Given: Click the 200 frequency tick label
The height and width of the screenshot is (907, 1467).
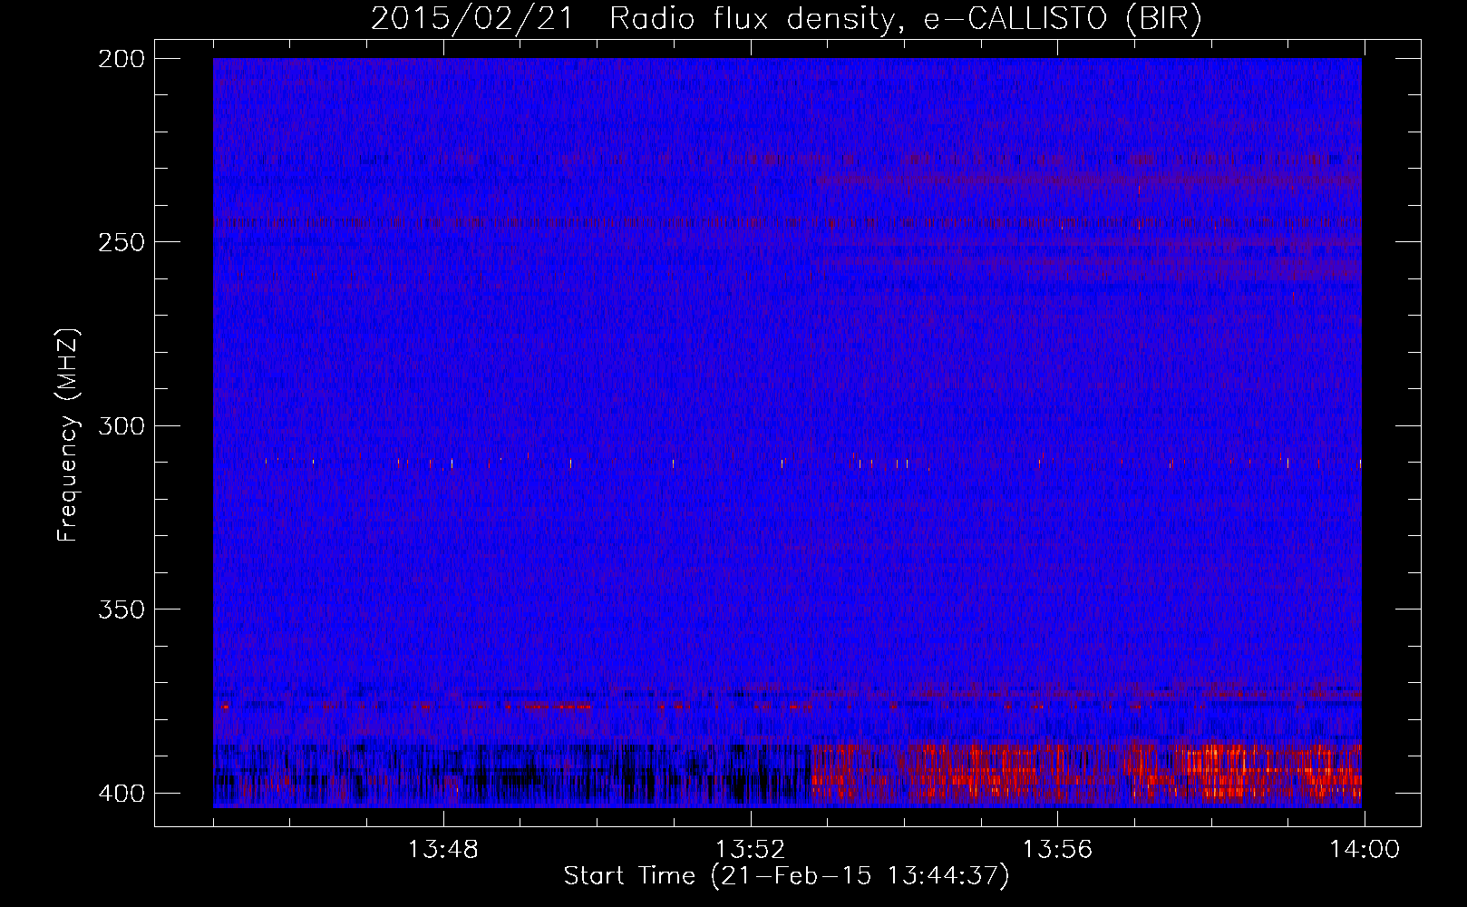Looking at the screenshot, I should click(121, 59).
